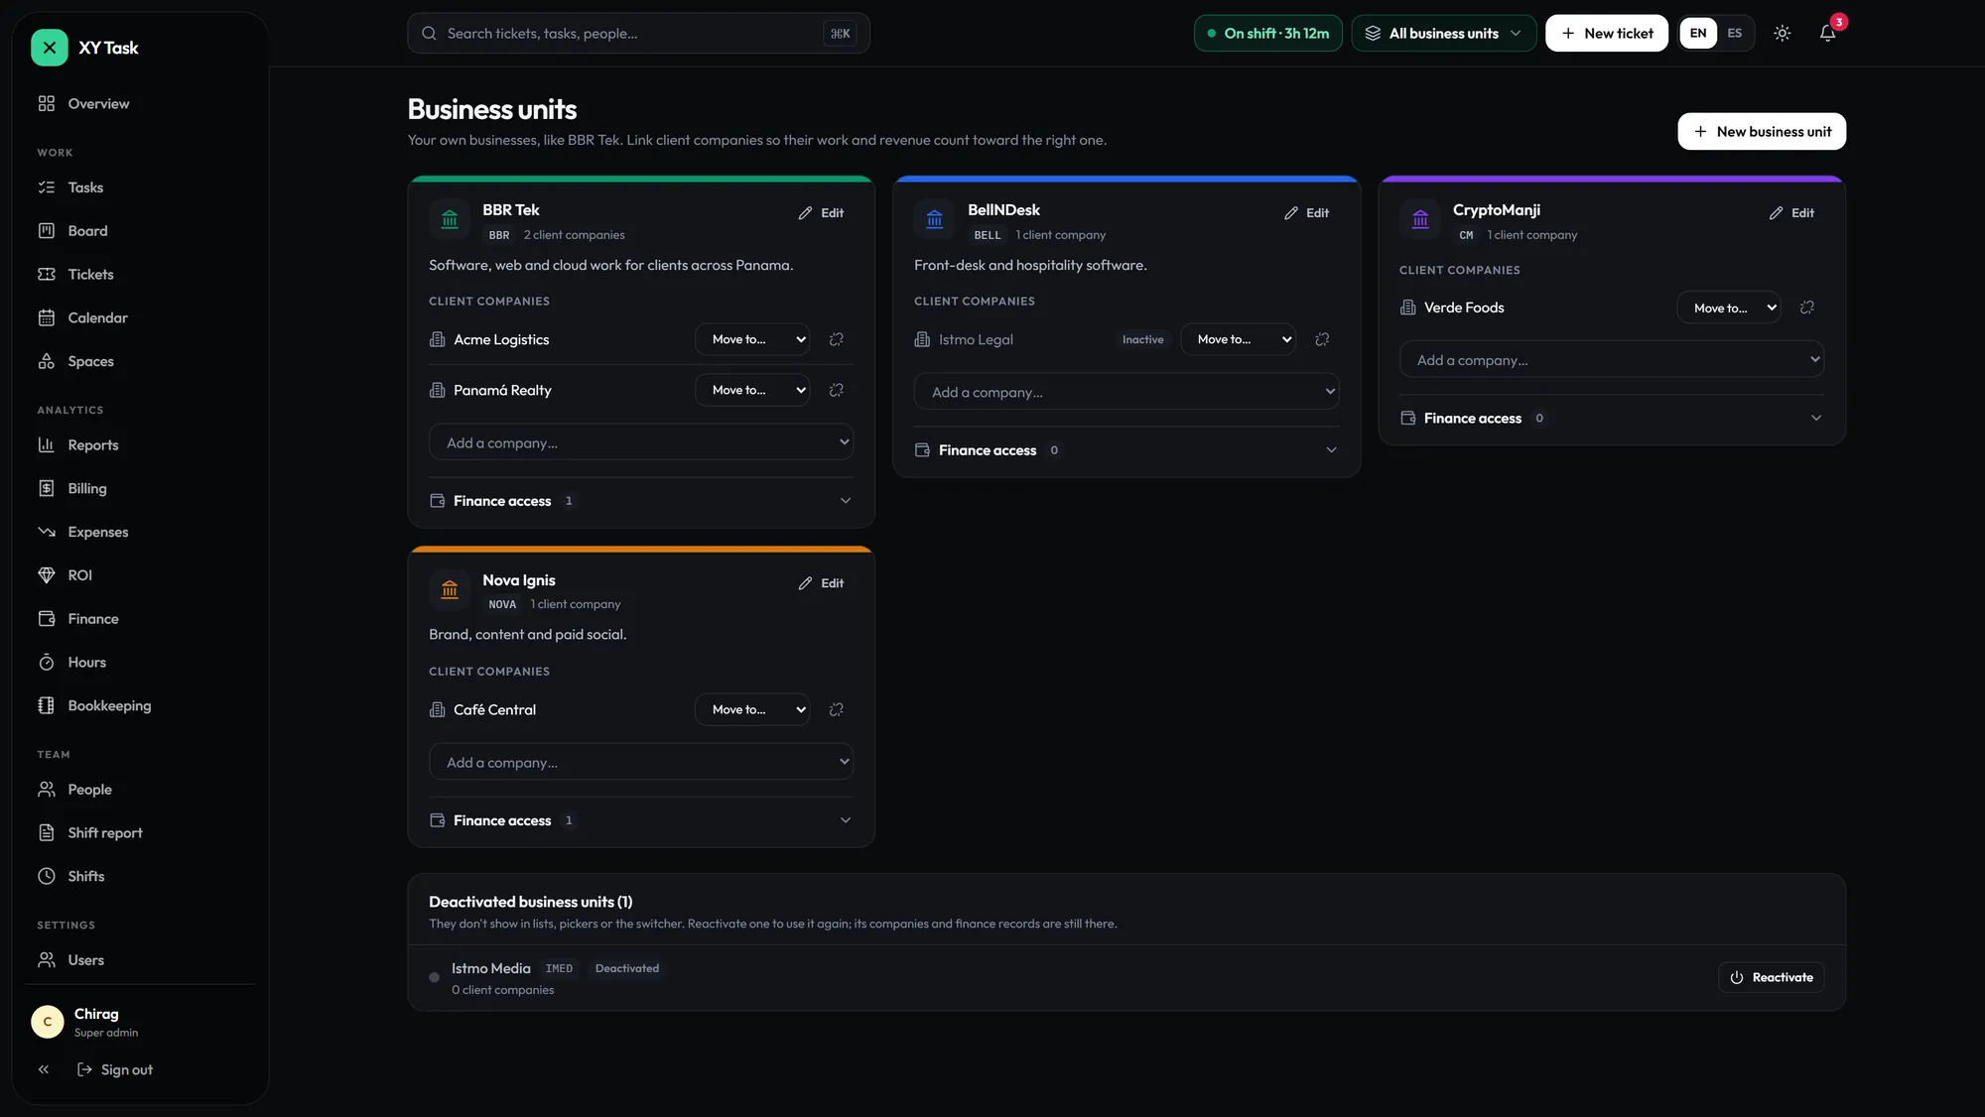
Task: Open Add a company dropdown in Nova Ignis
Action: tap(641, 762)
